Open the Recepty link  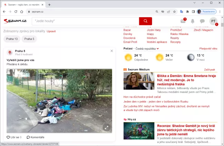coord(175,42)
